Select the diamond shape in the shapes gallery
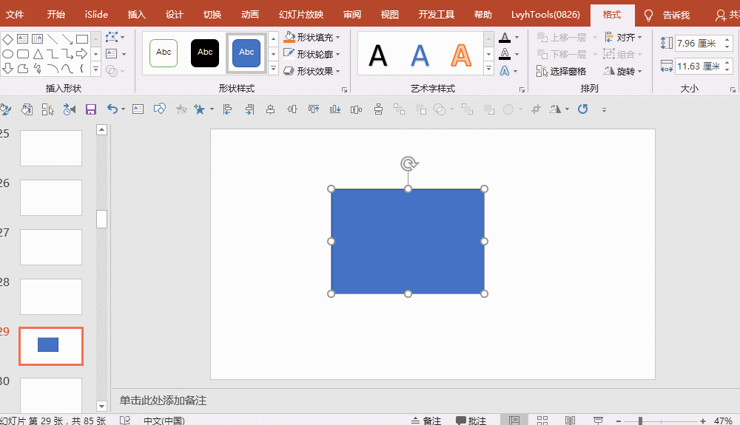 point(7,39)
